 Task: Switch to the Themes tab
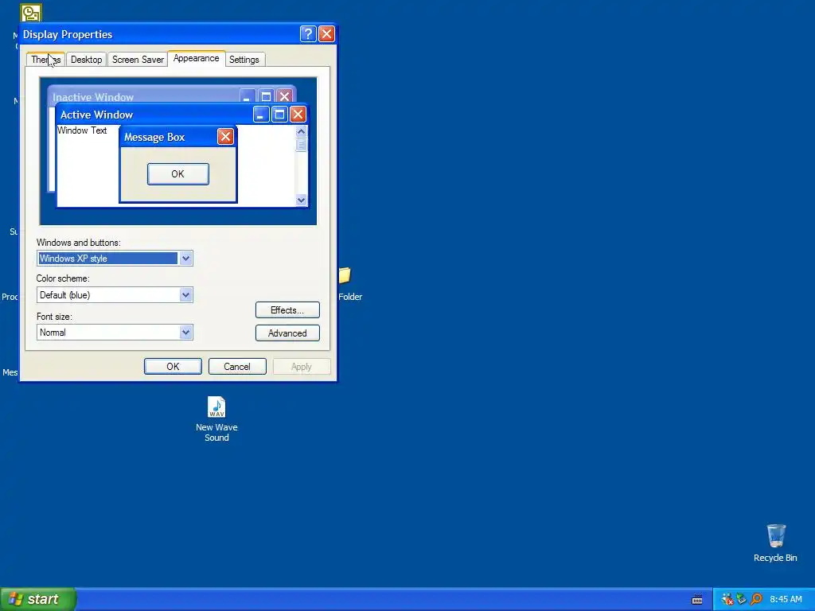pos(45,59)
